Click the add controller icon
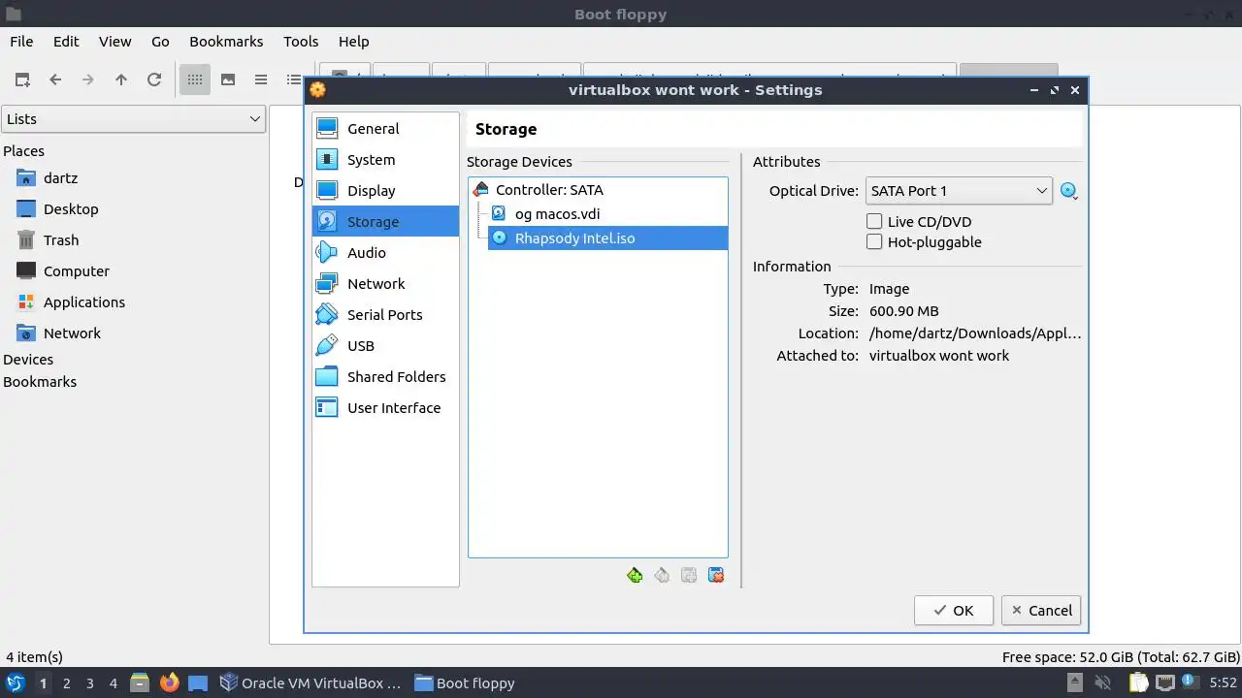 (635, 576)
